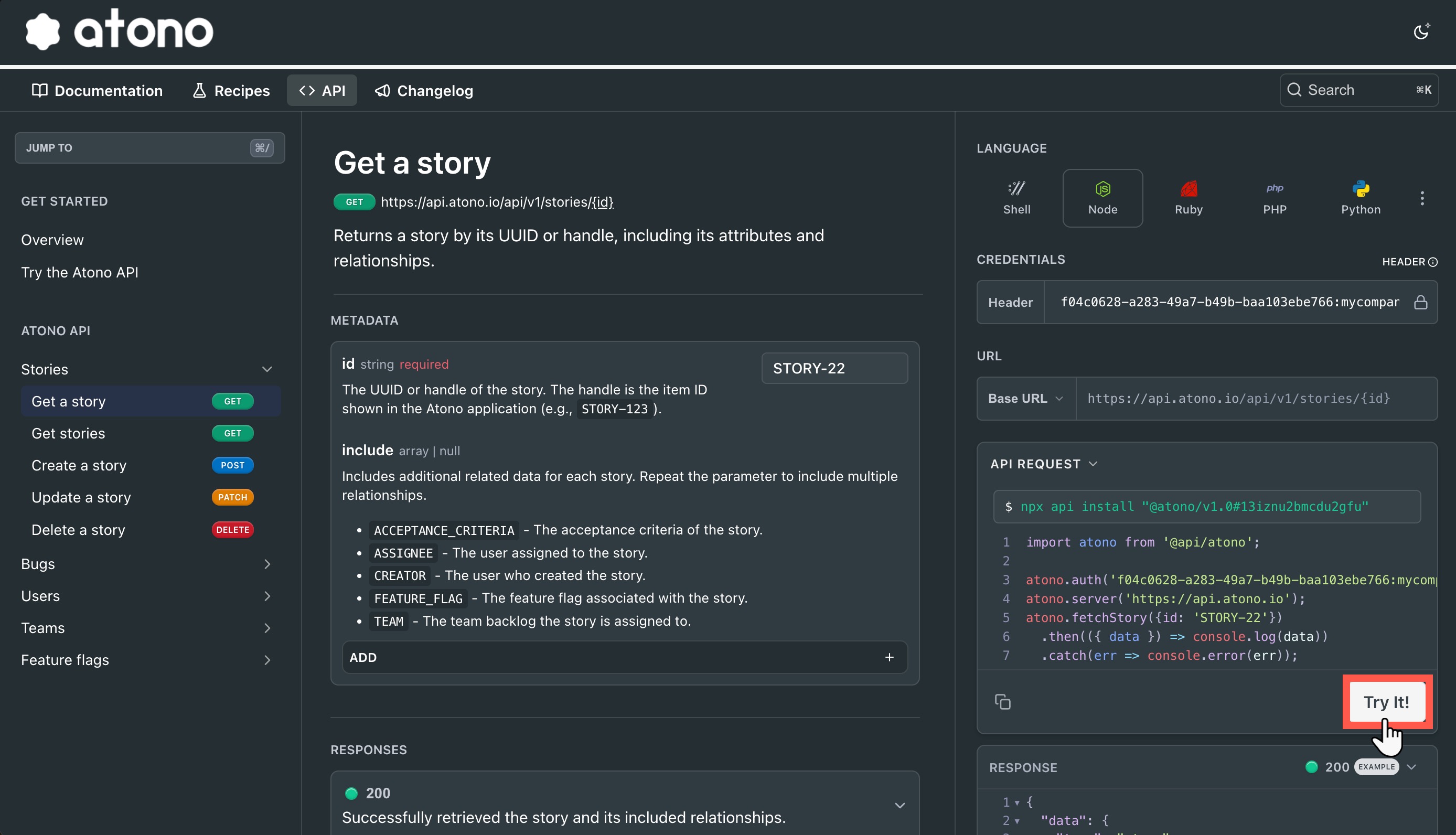
Task: Open Try the Atono API page
Action: [80, 272]
